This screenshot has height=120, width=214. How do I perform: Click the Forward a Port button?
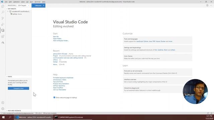pos(18,88)
